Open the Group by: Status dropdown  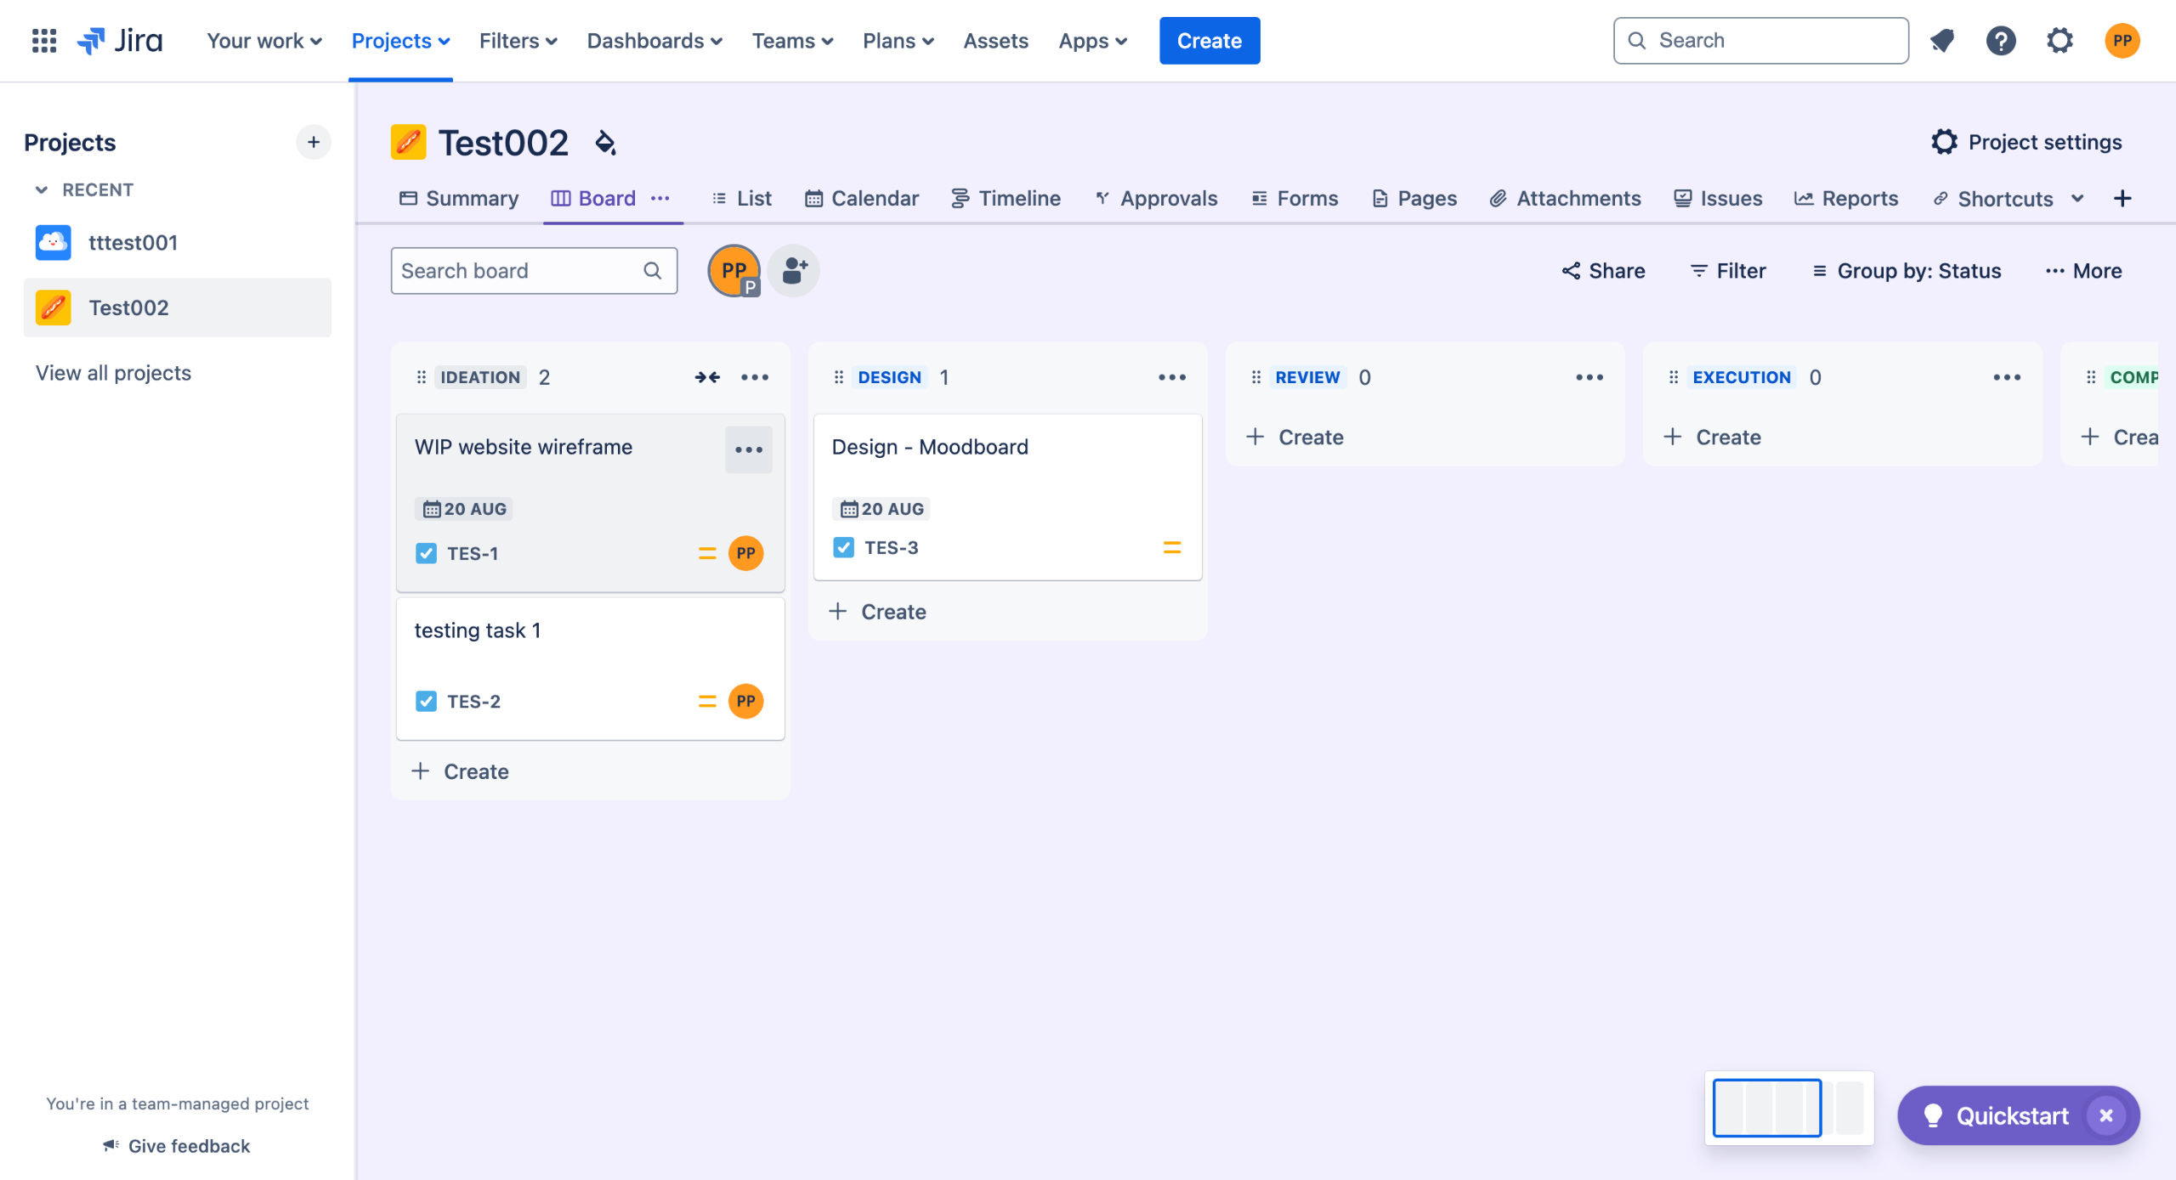(1907, 271)
